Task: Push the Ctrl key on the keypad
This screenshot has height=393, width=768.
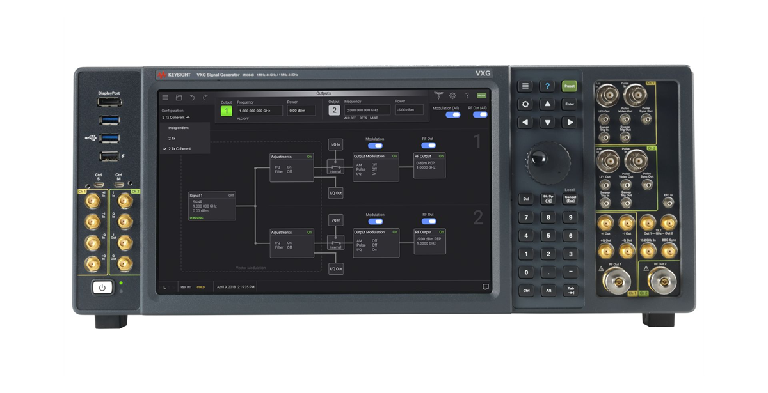Action: click(x=525, y=290)
